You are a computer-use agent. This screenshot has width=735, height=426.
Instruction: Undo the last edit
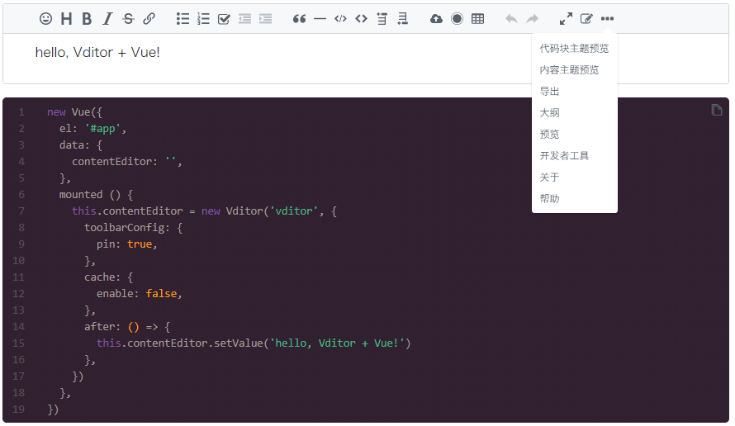[511, 19]
